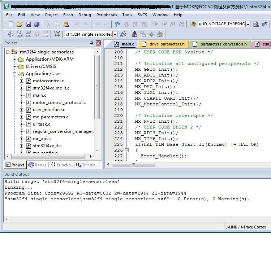271x253 pixels.
Task: Click the Copy icon
Action: 57,24
